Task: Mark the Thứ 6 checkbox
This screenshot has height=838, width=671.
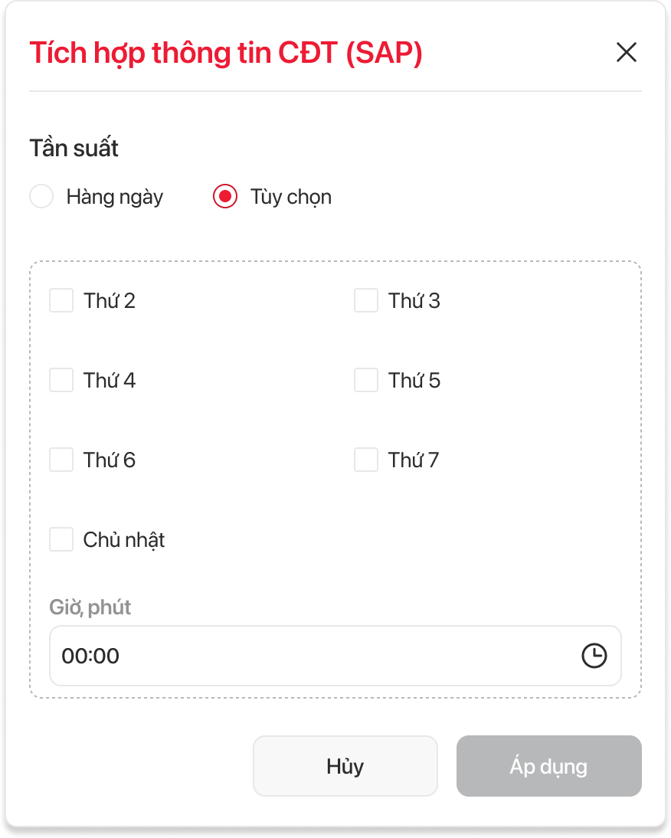Action: [61, 460]
